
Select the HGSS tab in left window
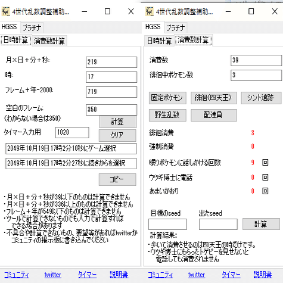click(x=9, y=27)
